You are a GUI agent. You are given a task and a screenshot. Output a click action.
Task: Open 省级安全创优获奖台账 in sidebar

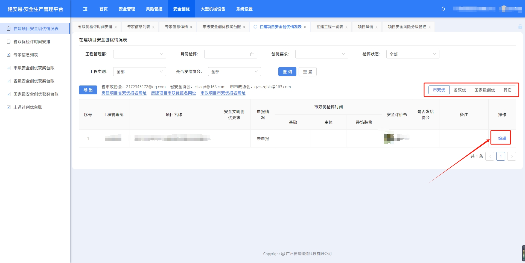(34, 81)
